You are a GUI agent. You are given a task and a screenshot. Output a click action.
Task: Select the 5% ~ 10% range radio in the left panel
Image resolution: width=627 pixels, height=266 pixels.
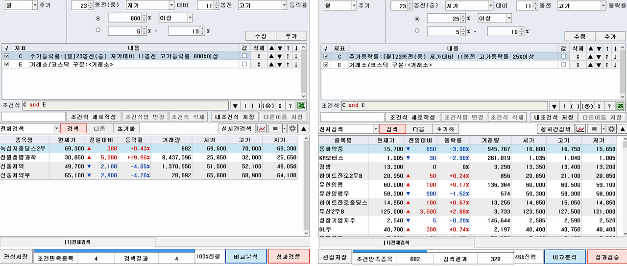98,30
